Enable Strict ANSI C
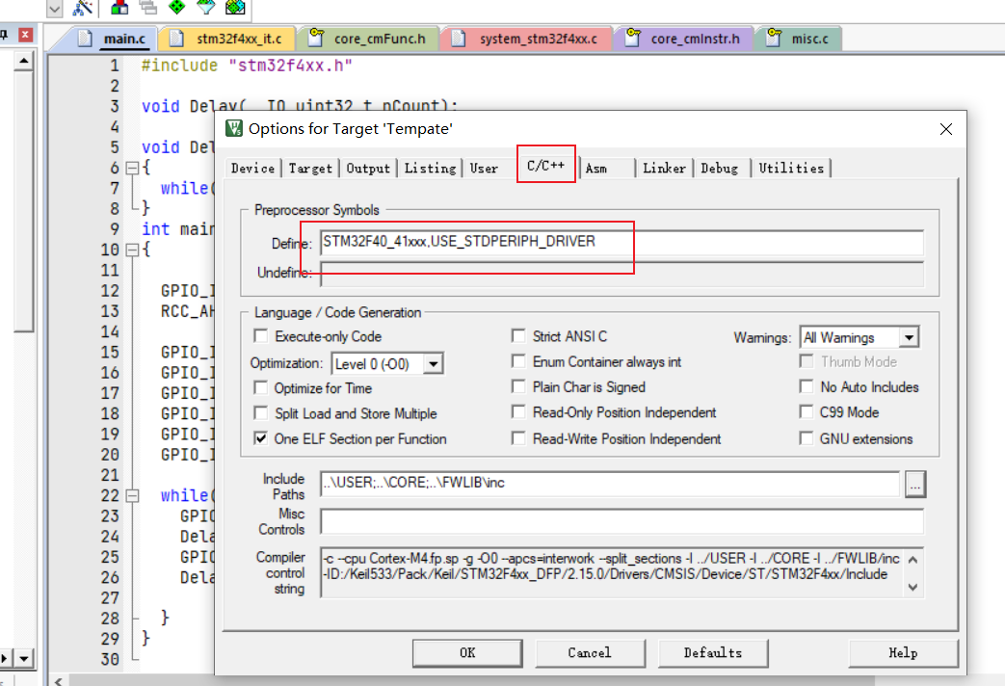Image resolution: width=1005 pixels, height=686 pixels. 517,333
